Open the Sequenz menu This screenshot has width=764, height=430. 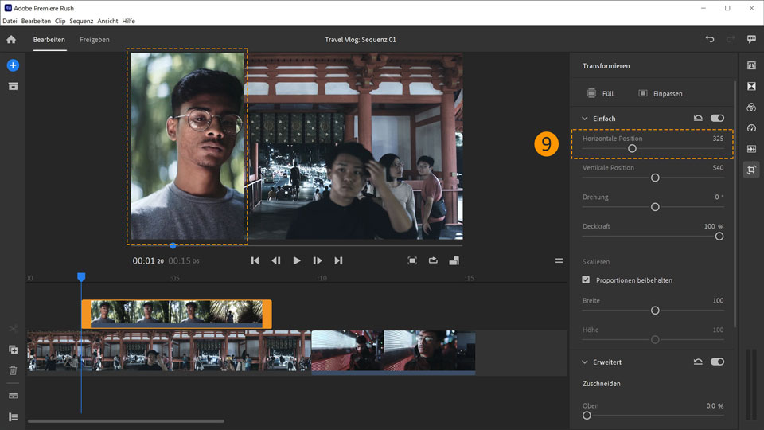pos(81,21)
